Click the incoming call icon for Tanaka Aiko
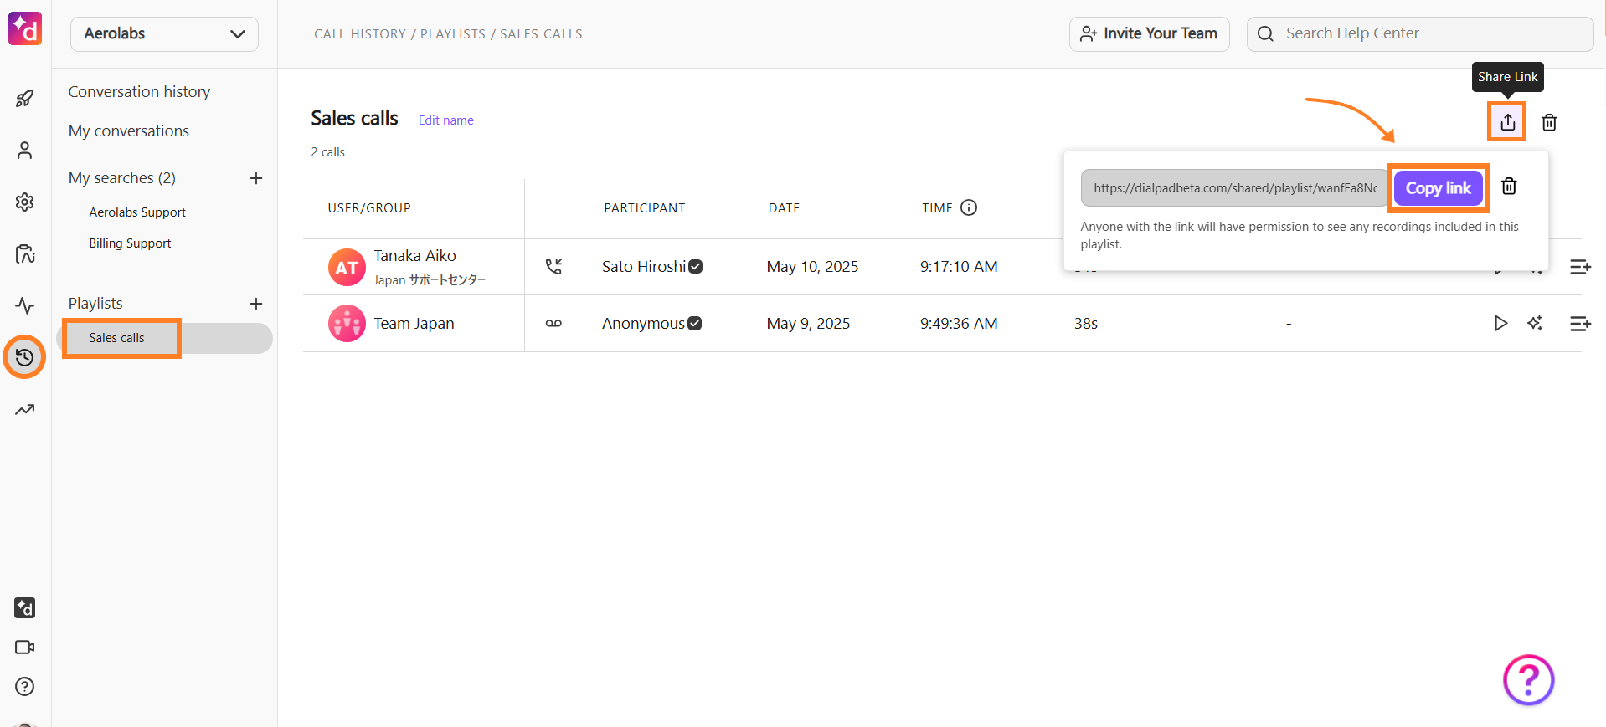This screenshot has height=727, width=1606. (x=553, y=266)
